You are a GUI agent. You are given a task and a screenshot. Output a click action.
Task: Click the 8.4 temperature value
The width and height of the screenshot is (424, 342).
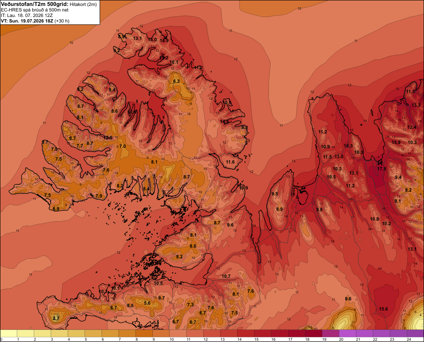tap(146, 189)
